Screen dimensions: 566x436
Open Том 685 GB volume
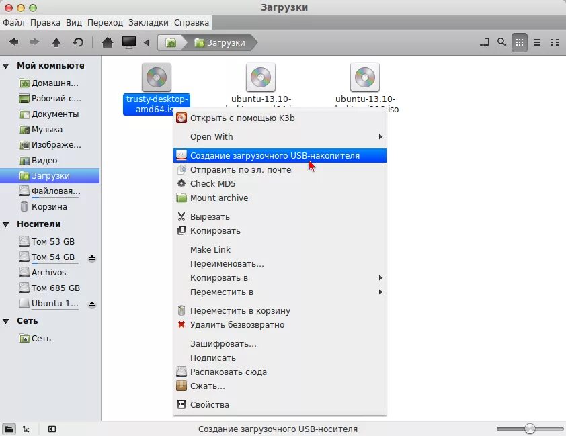click(x=50, y=288)
